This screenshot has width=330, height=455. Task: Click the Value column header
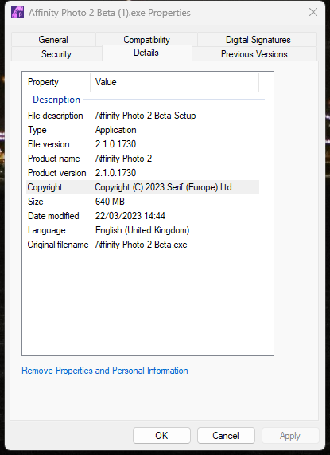coord(106,82)
